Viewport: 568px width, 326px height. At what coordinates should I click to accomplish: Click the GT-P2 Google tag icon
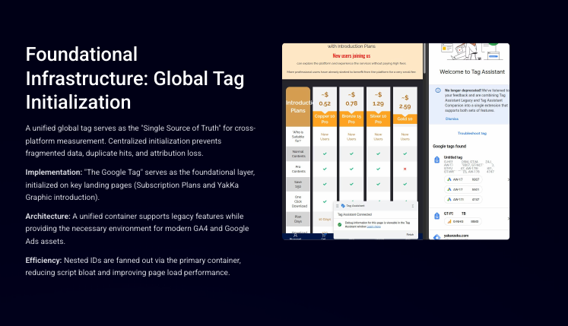coord(437,217)
